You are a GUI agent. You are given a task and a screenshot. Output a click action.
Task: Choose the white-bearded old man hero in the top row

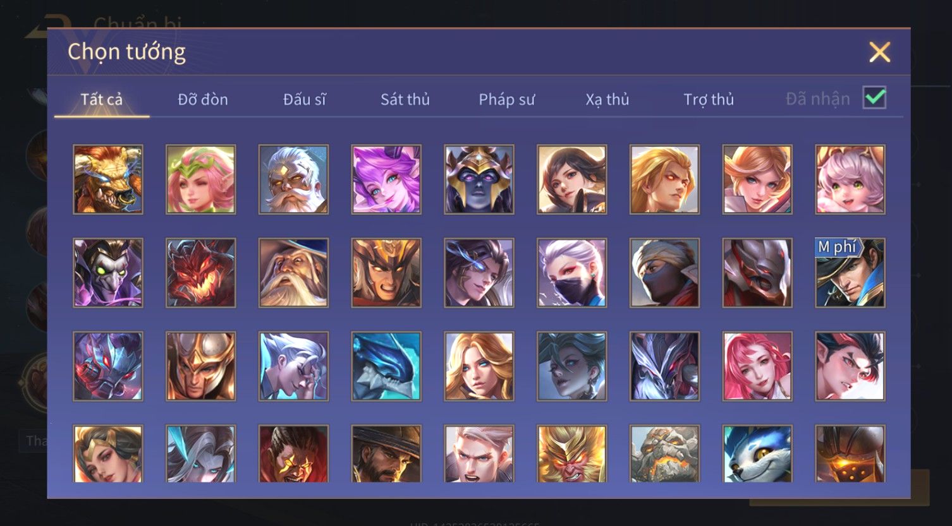[293, 179]
